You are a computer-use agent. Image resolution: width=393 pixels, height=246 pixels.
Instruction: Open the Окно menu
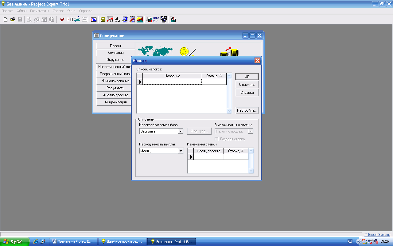point(71,11)
